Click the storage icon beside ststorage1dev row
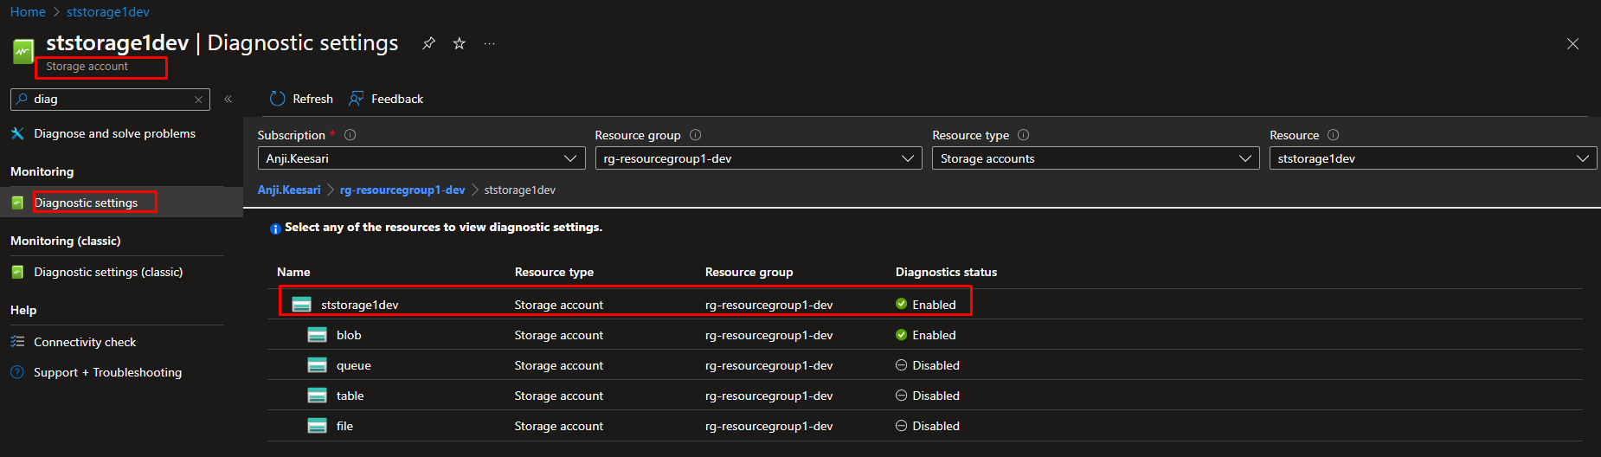 click(x=302, y=305)
